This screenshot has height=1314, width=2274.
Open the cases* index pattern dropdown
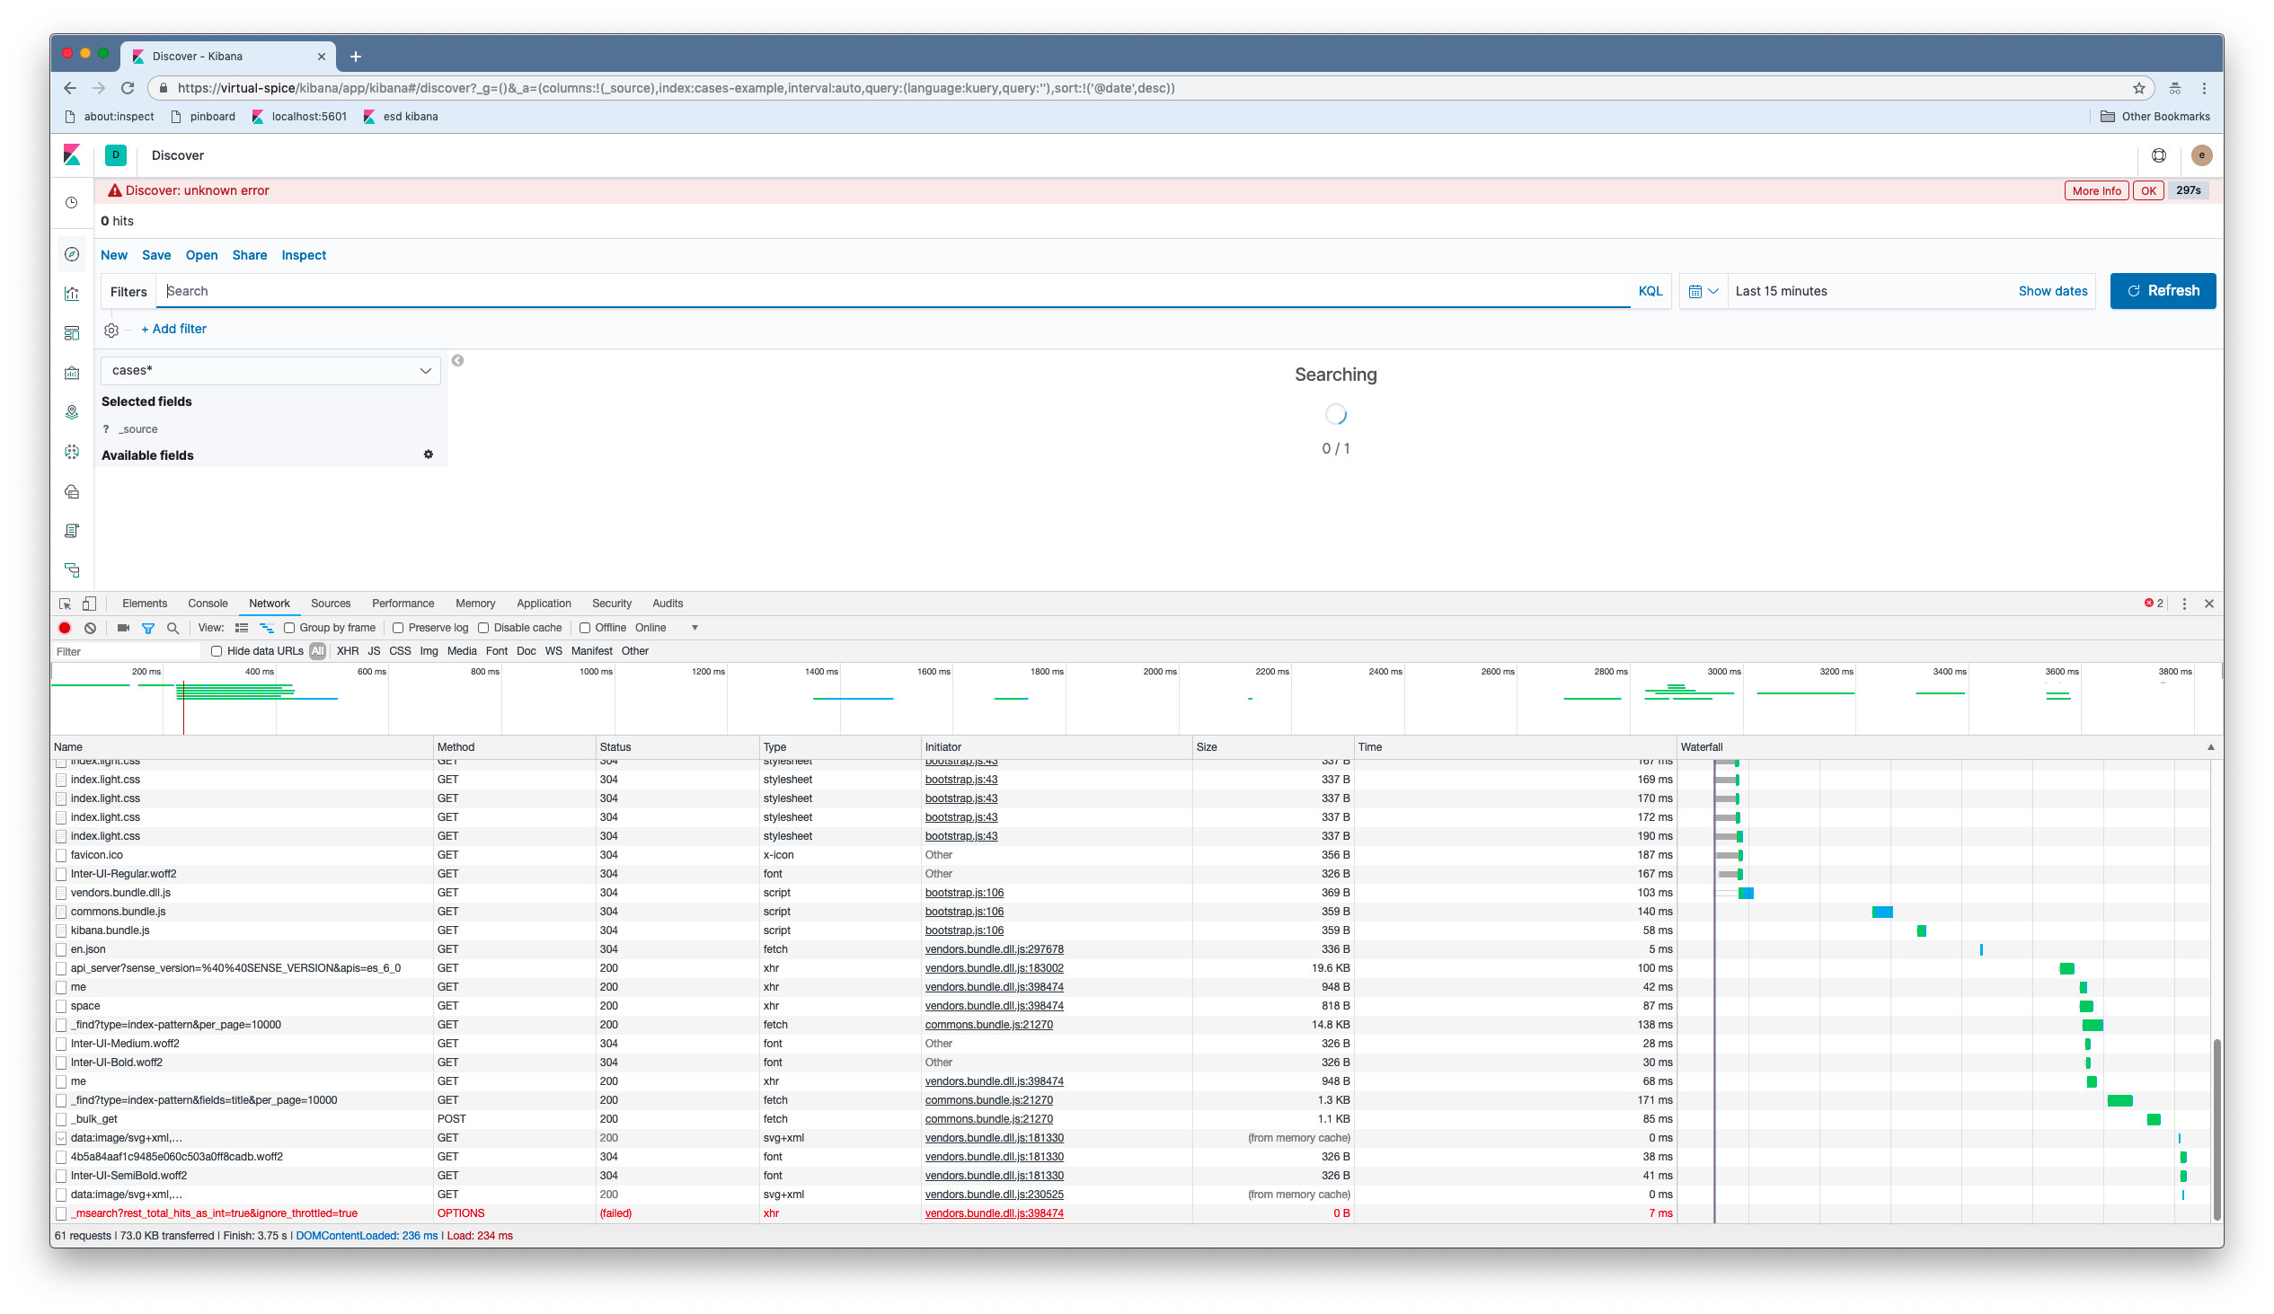270,371
